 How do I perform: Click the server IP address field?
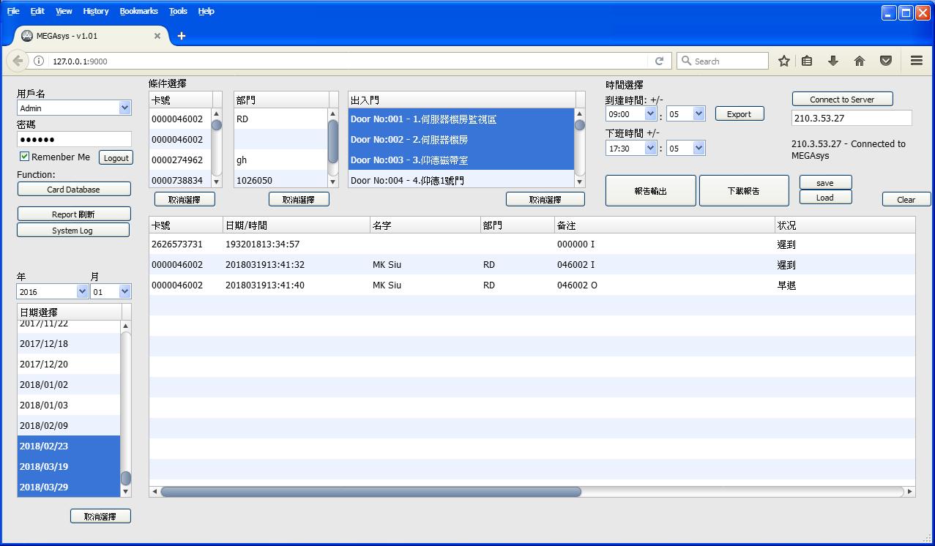851,118
